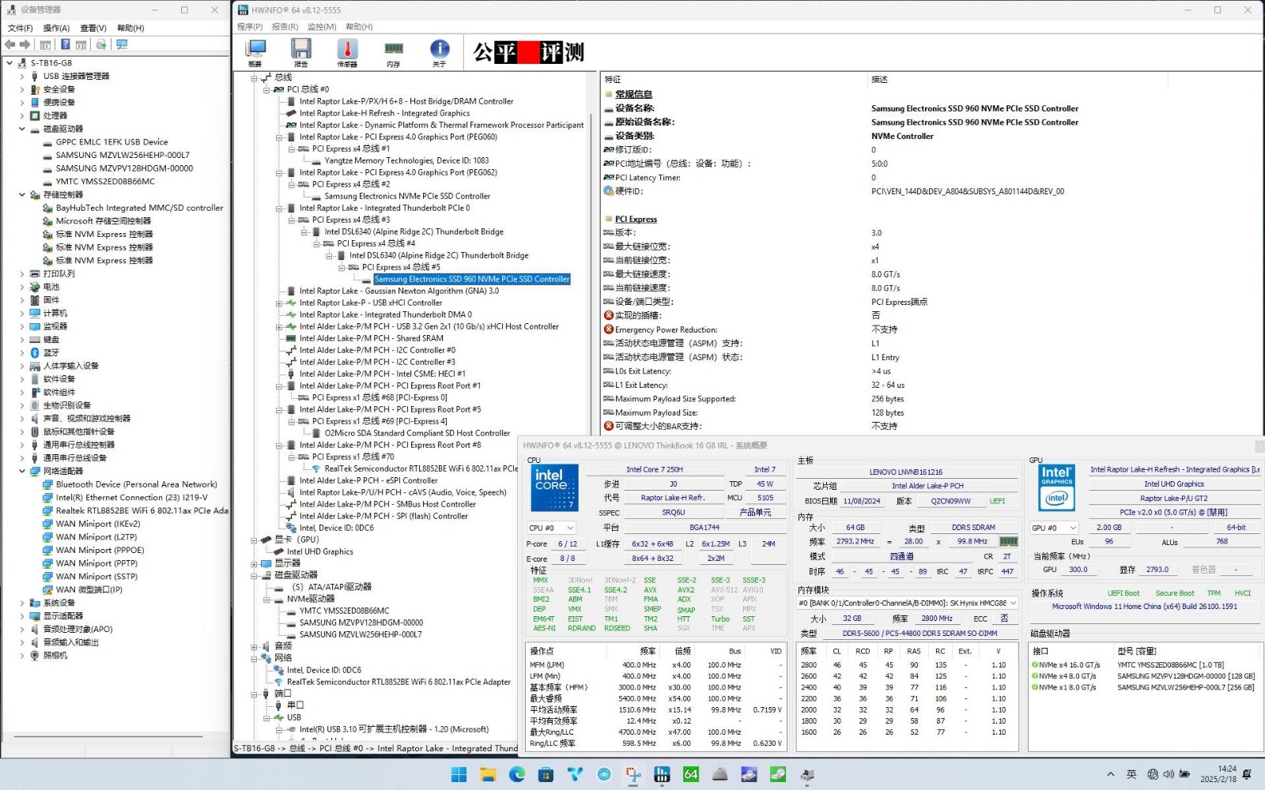Viewport: 1265px width, 790px height.
Task: Open the 文件(F) menu in Device Manager
Action: [x=21, y=28]
